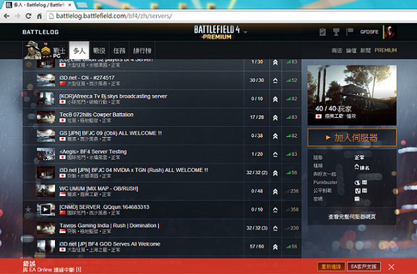Click EA客戶支援 support button in error bar
This screenshot has width=417, height=274.
[363, 266]
